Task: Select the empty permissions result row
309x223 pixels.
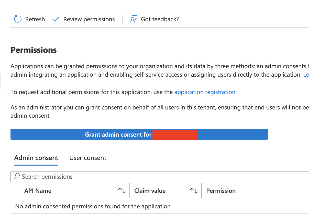Action: tap(93, 206)
